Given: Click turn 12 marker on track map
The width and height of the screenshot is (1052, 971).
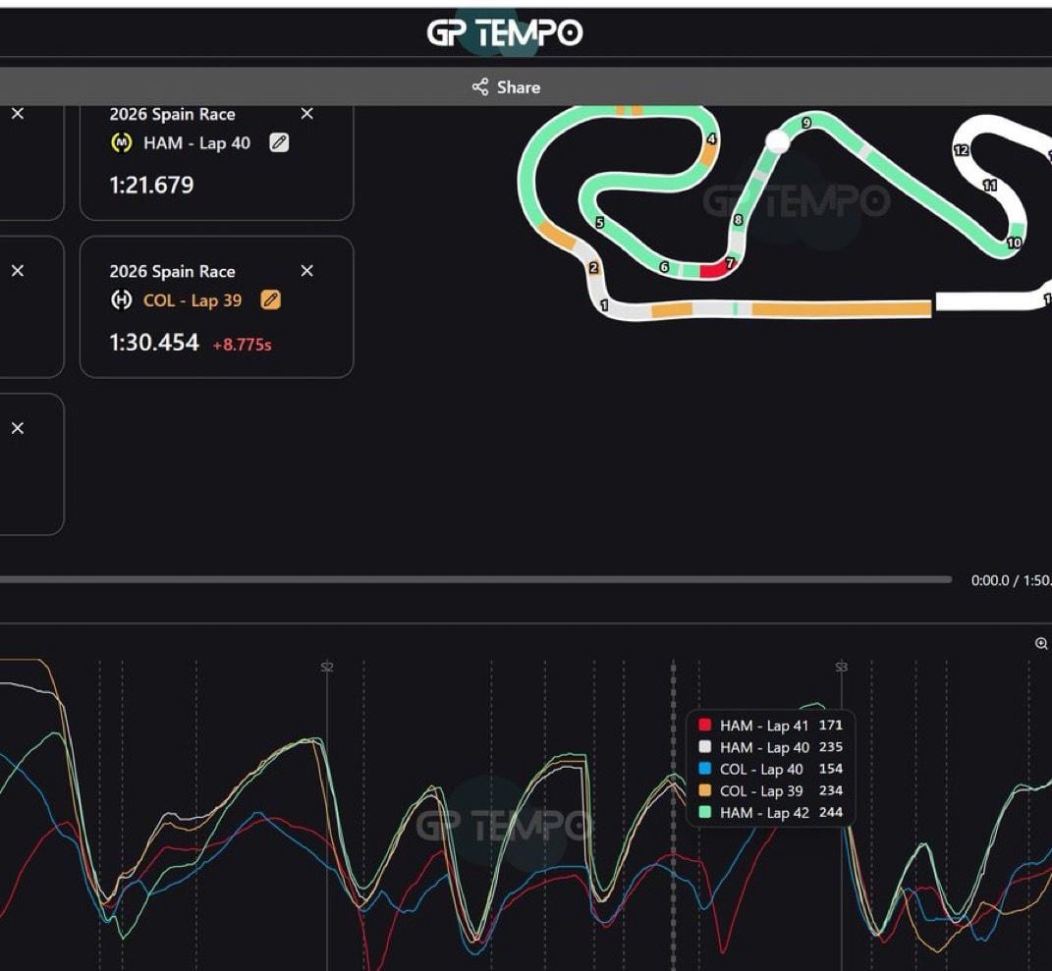Looking at the screenshot, I should (x=961, y=150).
